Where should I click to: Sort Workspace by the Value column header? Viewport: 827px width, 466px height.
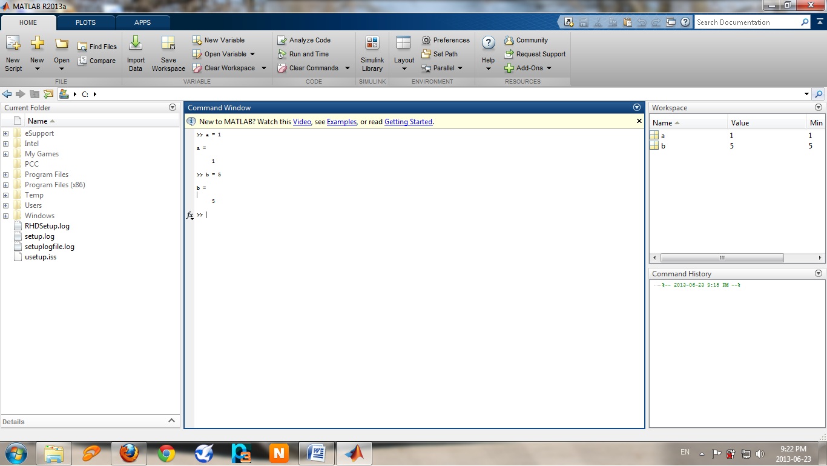(766, 122)
